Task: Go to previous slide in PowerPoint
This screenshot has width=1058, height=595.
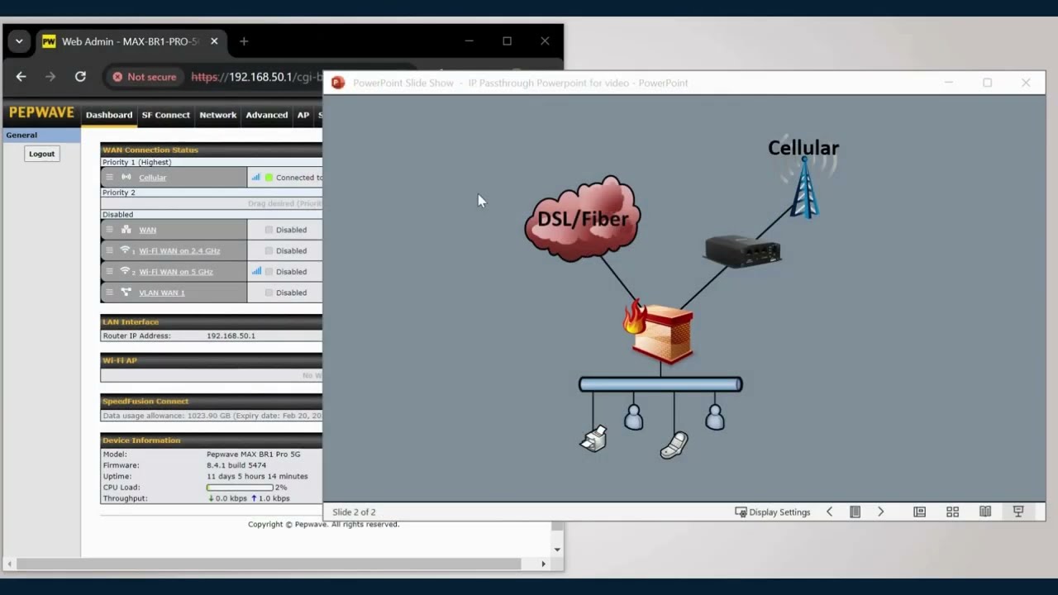Action: [830, 512]
